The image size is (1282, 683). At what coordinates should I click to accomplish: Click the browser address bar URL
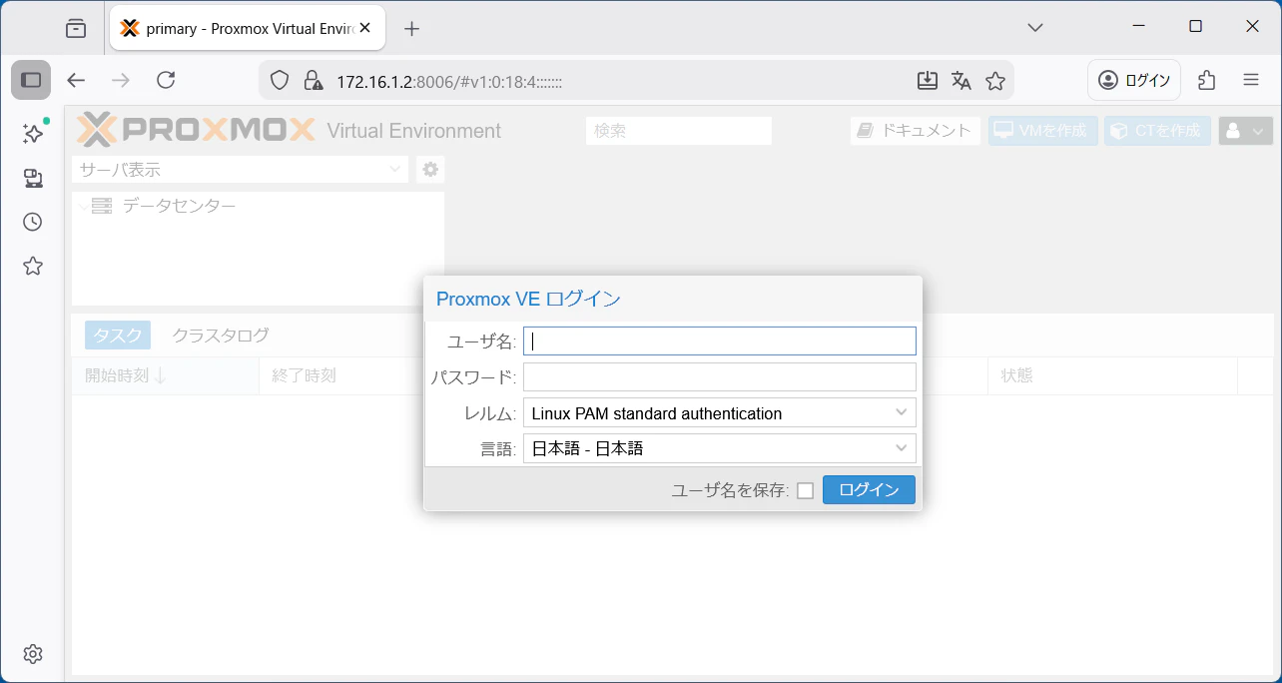coord(449,81)
